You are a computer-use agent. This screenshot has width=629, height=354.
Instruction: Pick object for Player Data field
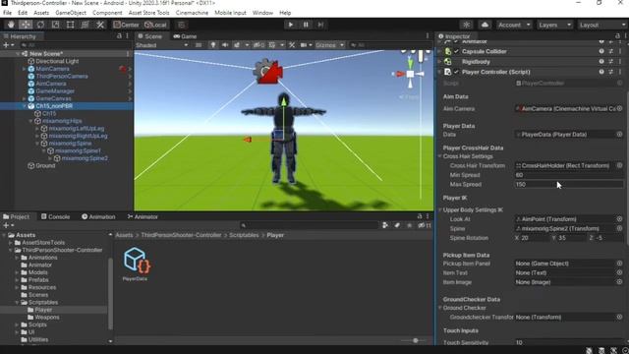(x=620, y=134)
